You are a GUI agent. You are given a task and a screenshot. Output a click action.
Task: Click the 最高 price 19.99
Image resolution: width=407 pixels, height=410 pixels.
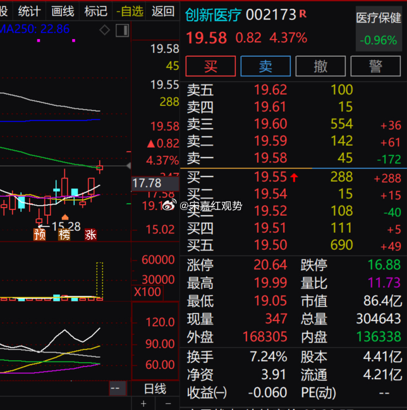click(270, 283)
